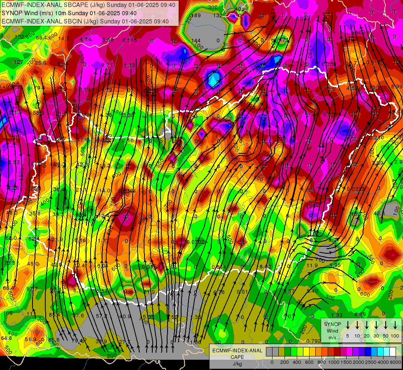Click the 97.7 value on the map
Image resolution: width=403 pixels, height=370 pixels.
coord(32,289)
